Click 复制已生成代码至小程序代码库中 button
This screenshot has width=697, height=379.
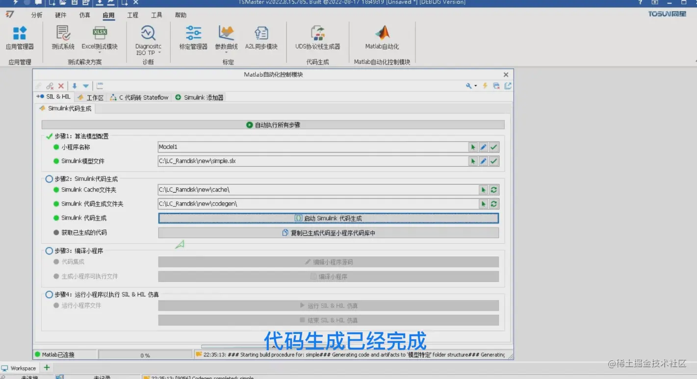coord(328,233)
